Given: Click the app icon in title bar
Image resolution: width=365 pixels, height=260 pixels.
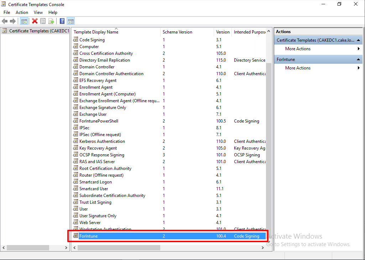Looking at the screenshot, I should coord(4,4).
